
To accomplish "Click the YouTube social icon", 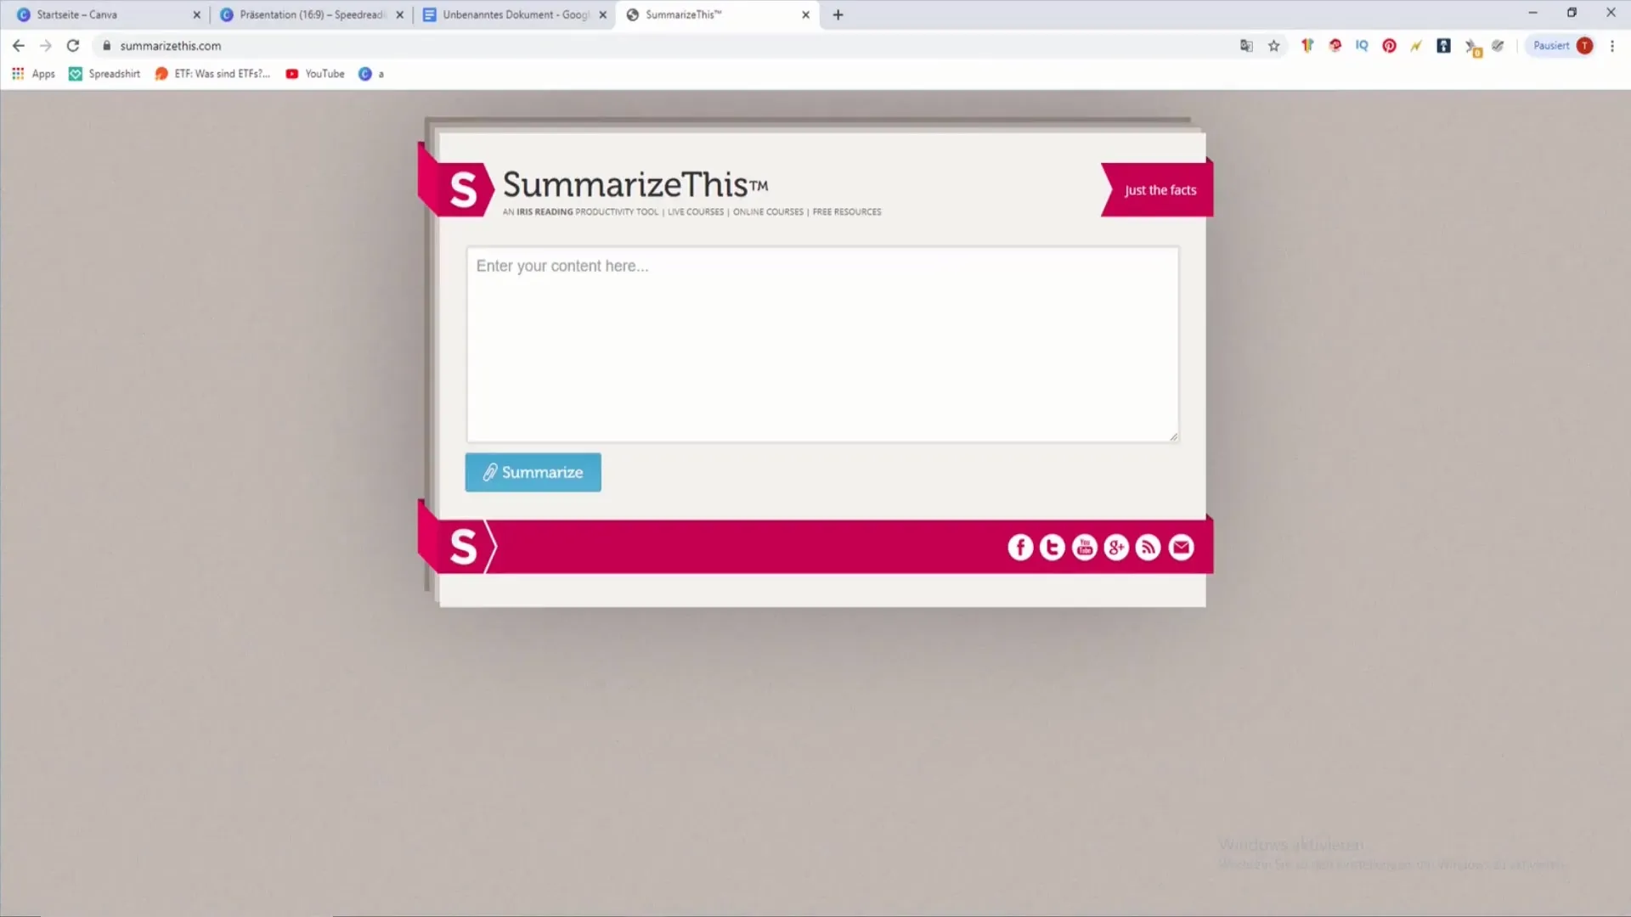I will (x=1084, y=547).
